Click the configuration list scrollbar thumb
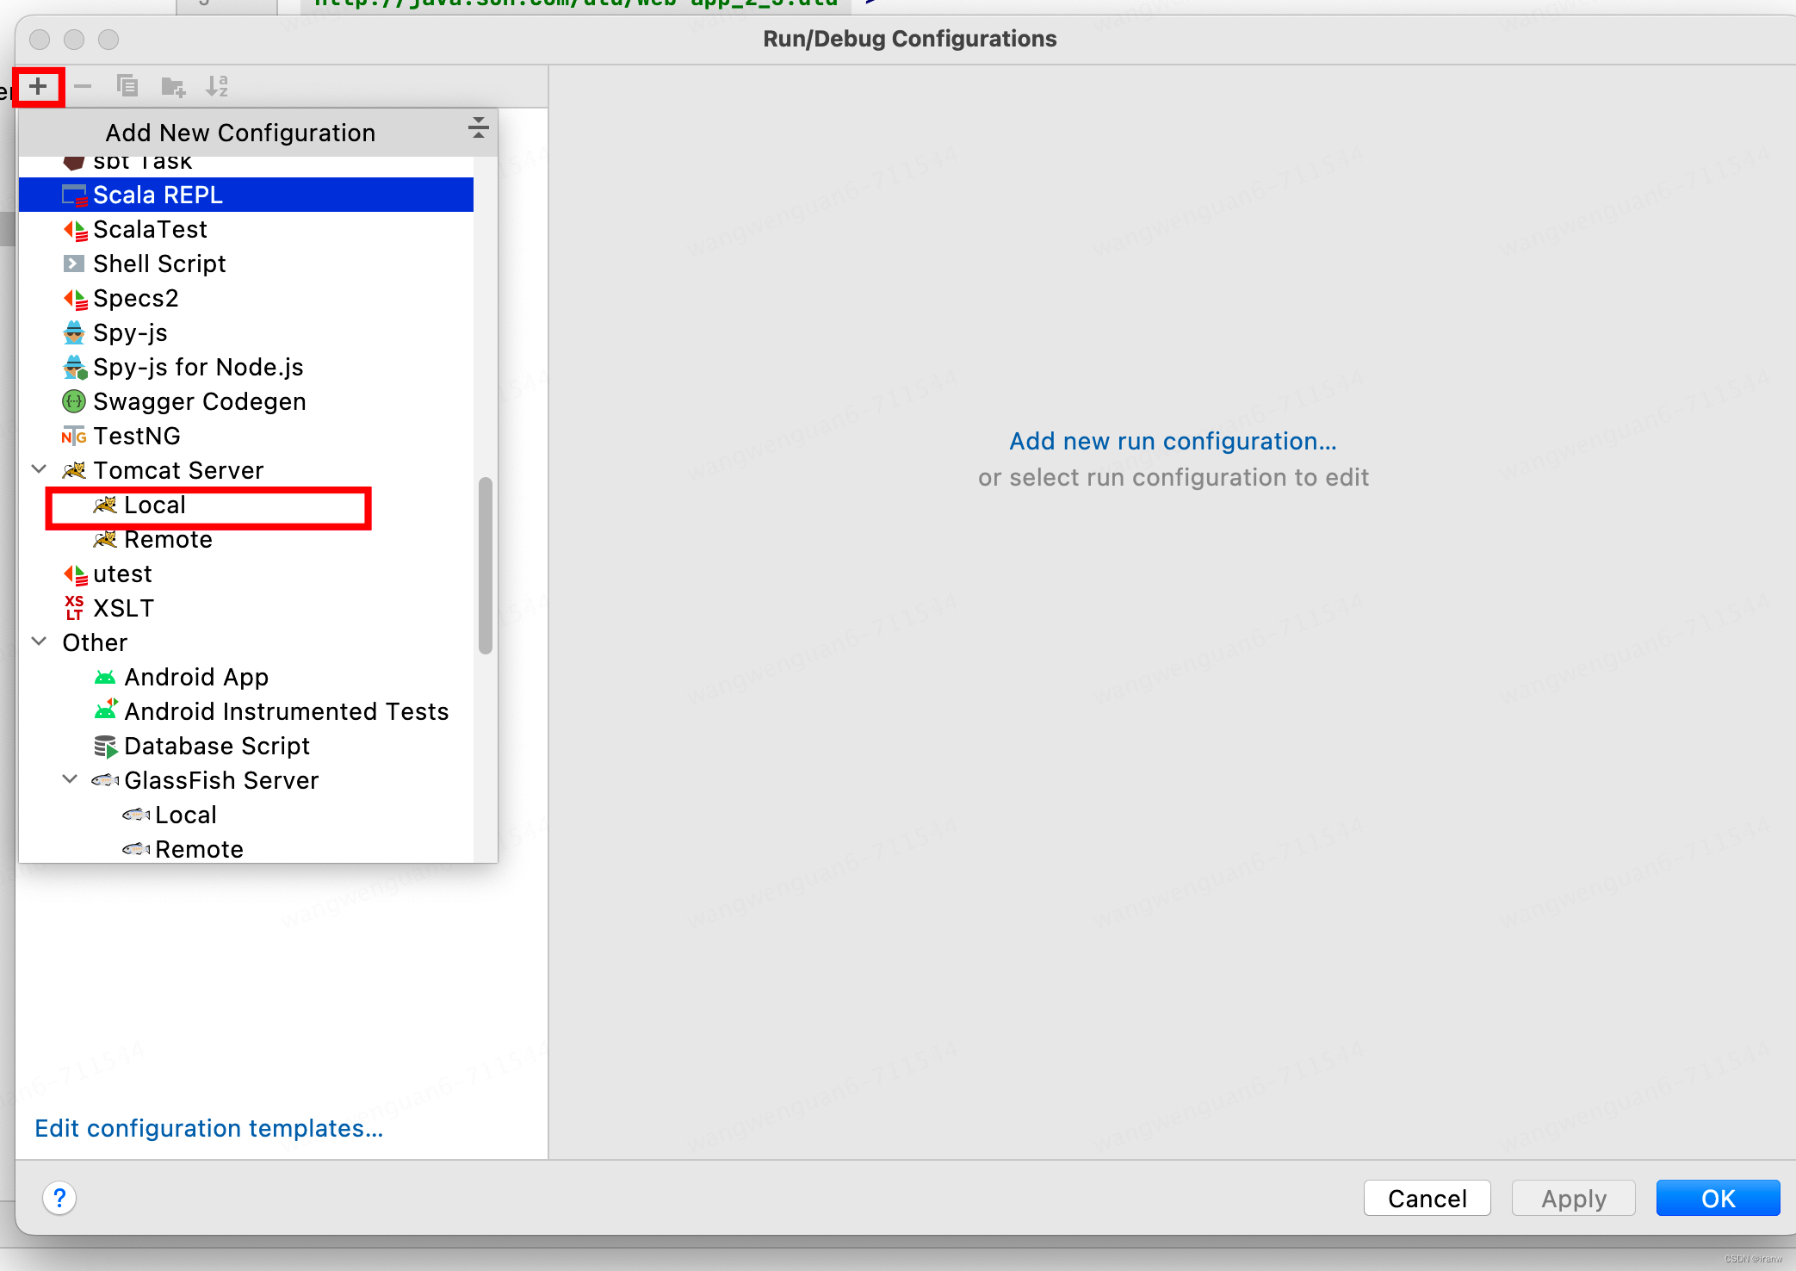This screenshot has width=1796, height=1271. (x=486, y=566)
